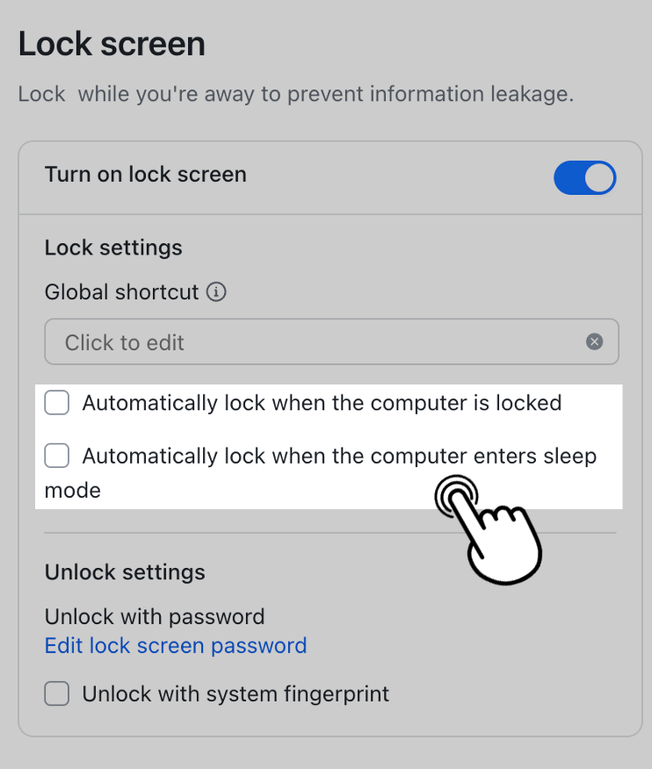Screen dimensions: 652x769
Task: Enable Unlock with system fingerprint
Action: [56, 694]
